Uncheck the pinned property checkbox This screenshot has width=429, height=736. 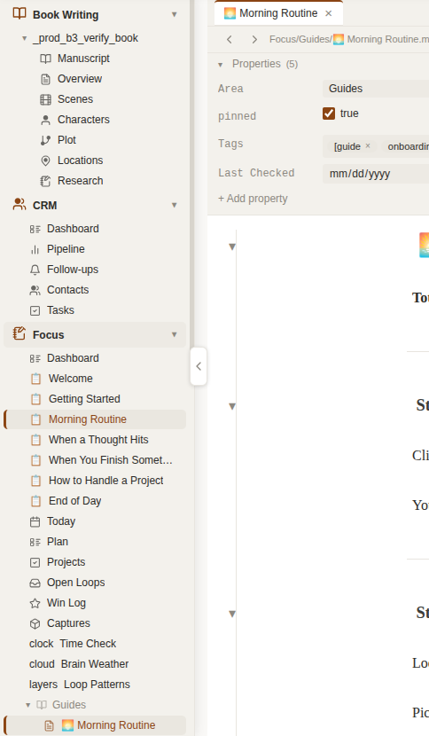(x=329, y=114)
